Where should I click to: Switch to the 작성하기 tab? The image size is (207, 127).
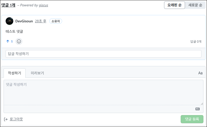15,73
